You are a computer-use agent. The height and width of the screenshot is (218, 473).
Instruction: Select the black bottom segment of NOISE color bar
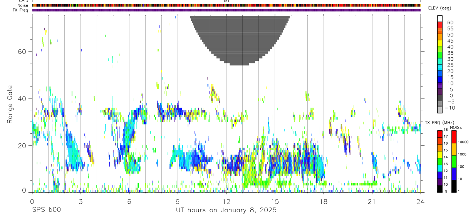coord(454,186)
